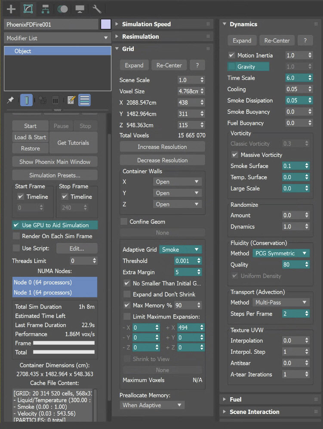Click the stack list view icon
Screen dimensions: 323x429
85,100
